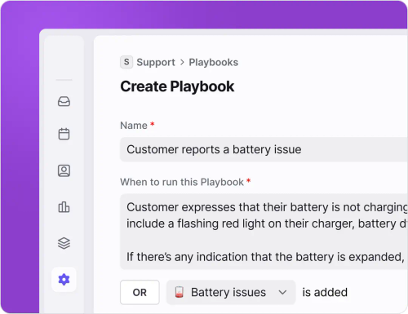Open the Contacts sidebar icon

pos(64,170)
